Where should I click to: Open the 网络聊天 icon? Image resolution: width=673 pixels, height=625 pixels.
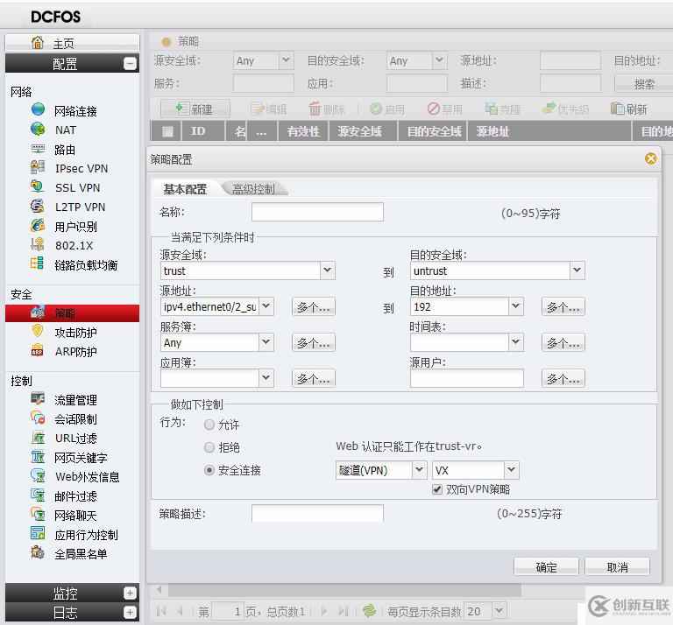click(x=38, y=515)
